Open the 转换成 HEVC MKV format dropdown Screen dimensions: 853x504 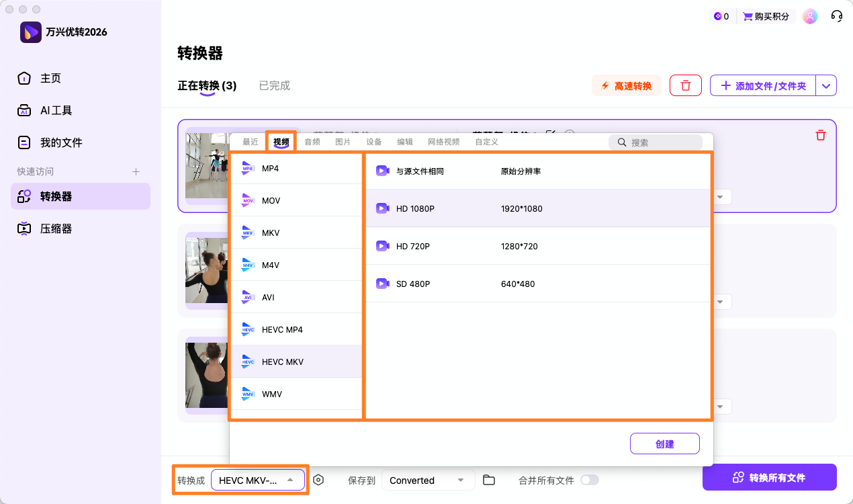258,480
